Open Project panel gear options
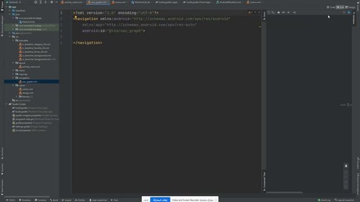This screenshot has width=360, height=202. pos(52,2)
